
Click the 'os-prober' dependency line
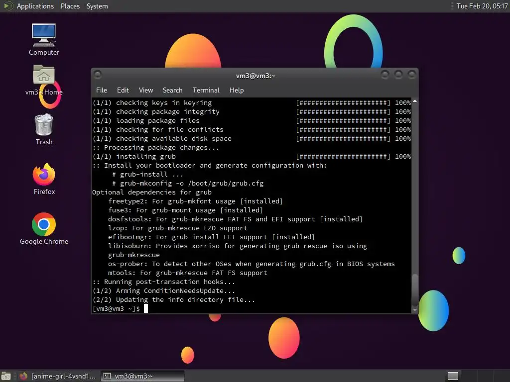(252, 264)
